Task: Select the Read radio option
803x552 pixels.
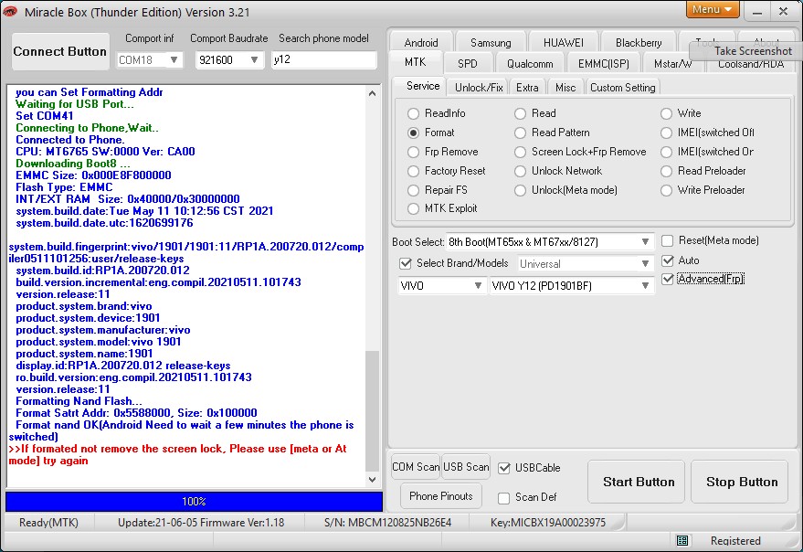Action: tap(521, 113)
